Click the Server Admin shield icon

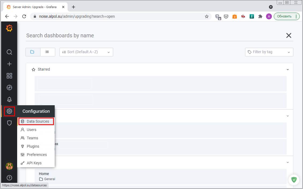click(x=9, y=123)
